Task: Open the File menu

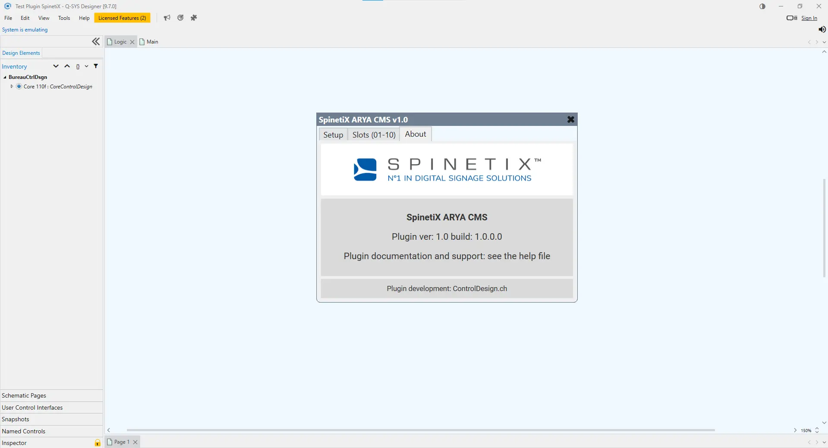Action: [8, 18]
